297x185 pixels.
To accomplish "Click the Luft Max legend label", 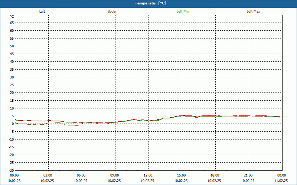I will 253,11.
